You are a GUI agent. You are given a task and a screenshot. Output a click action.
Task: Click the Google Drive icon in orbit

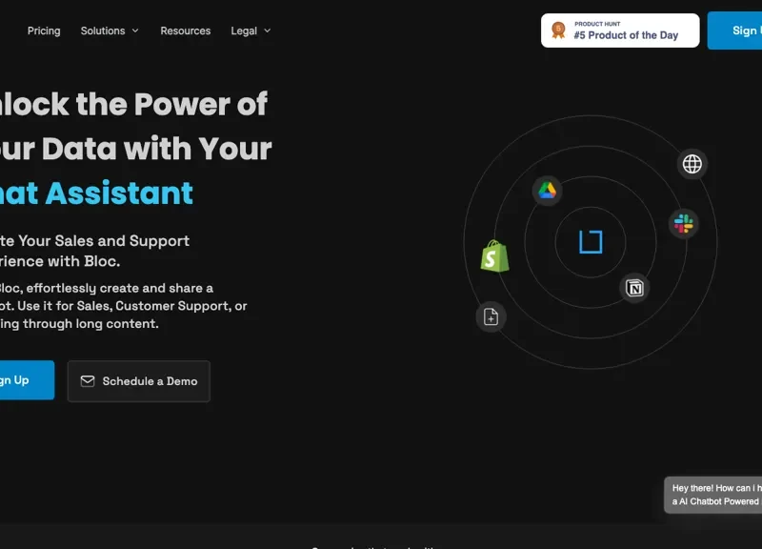[x=547, y=191]
